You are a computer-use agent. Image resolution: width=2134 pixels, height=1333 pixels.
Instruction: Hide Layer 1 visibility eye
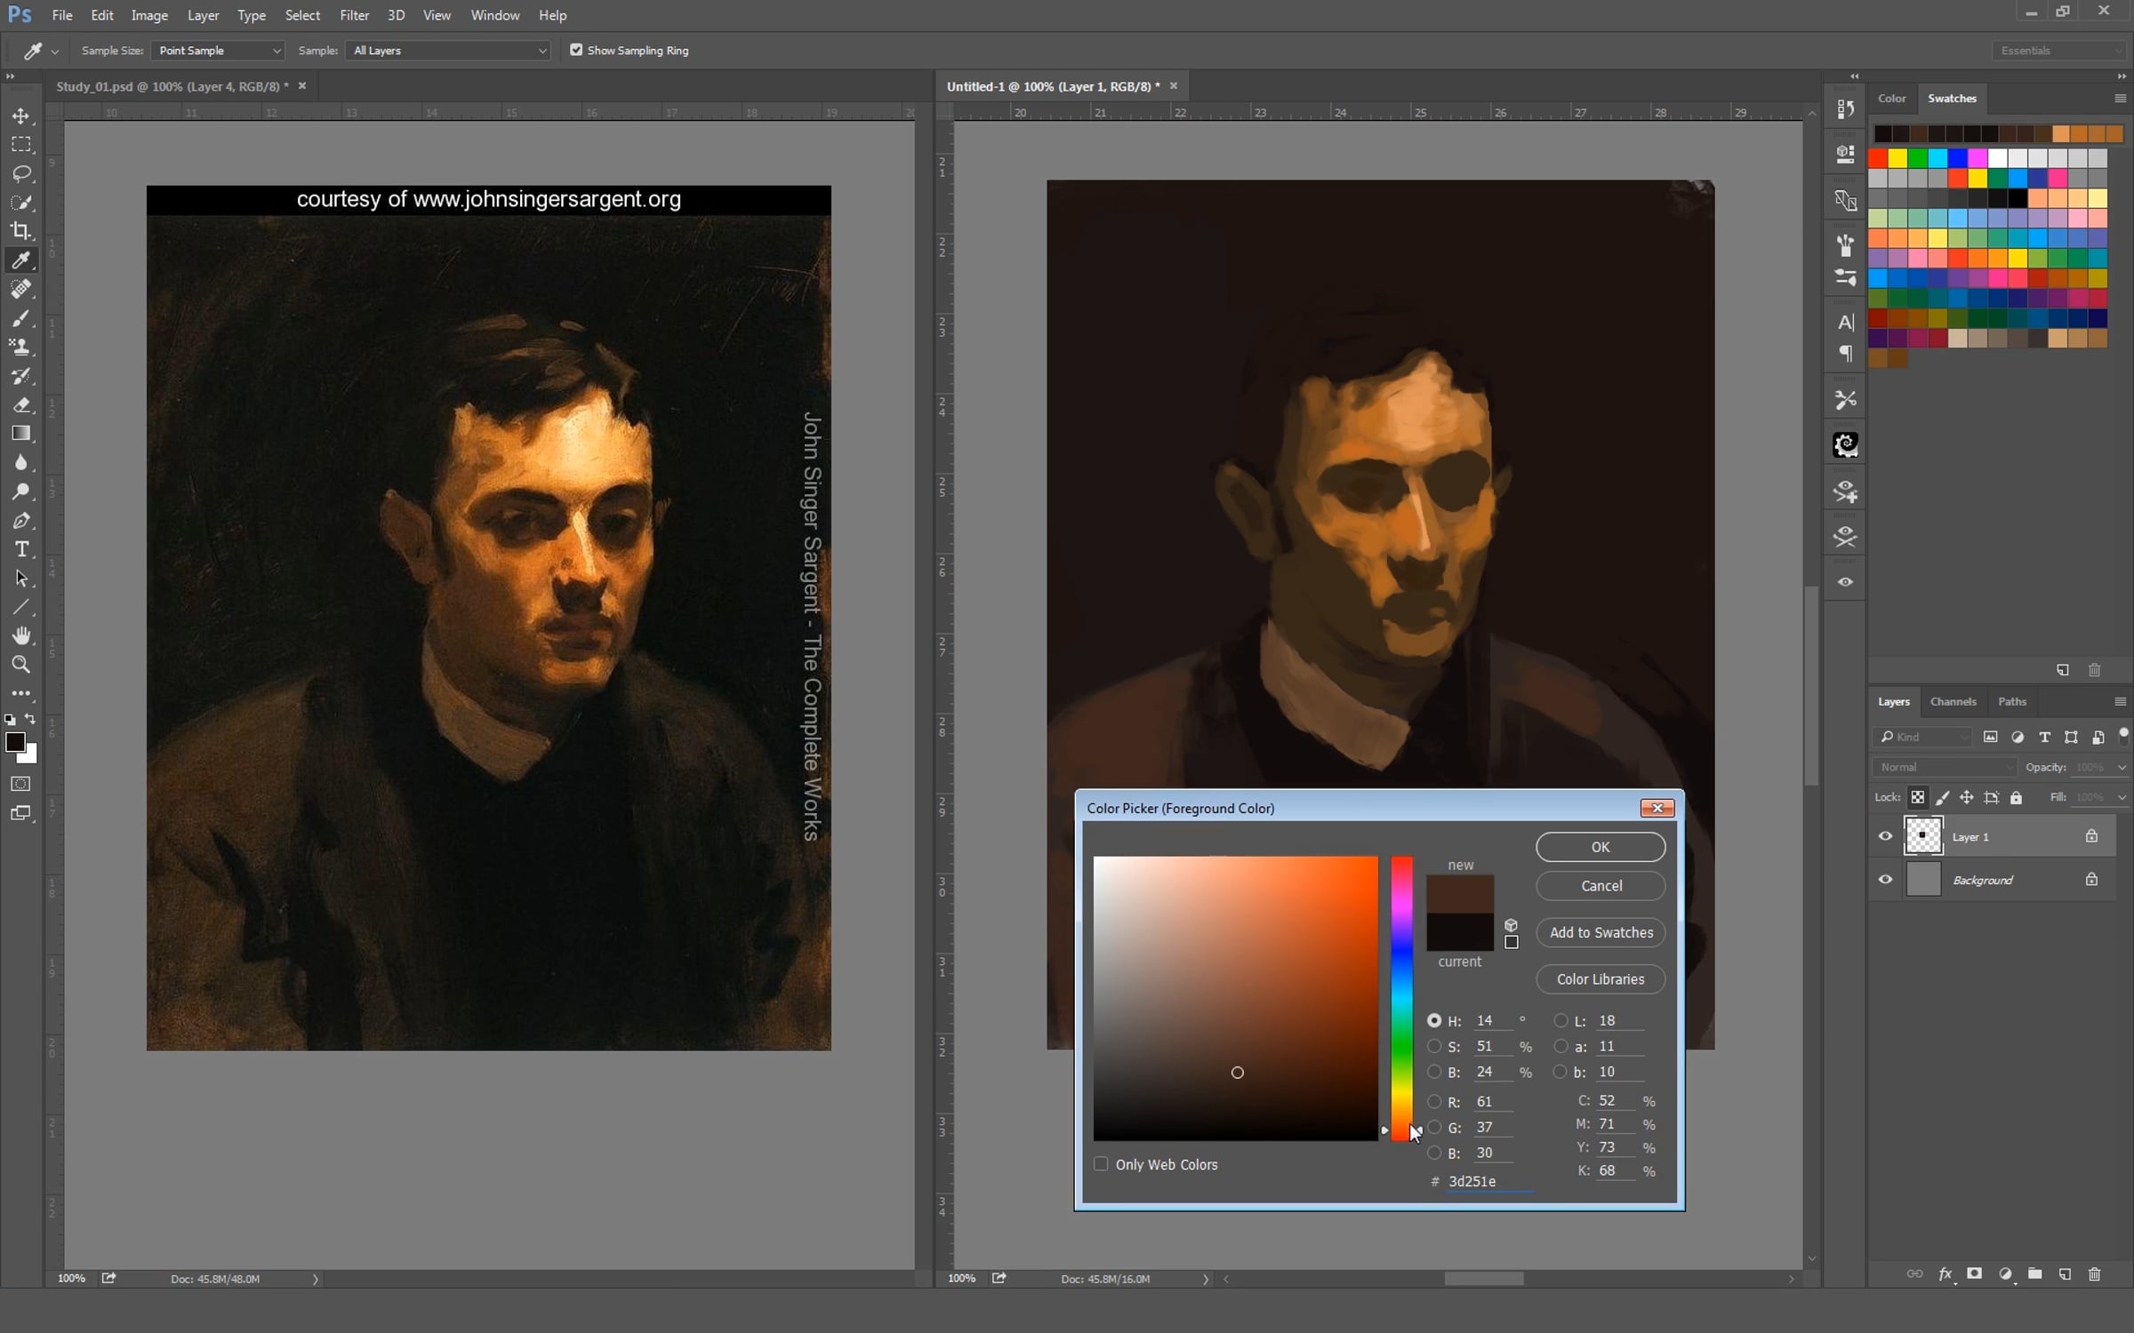1885,836
